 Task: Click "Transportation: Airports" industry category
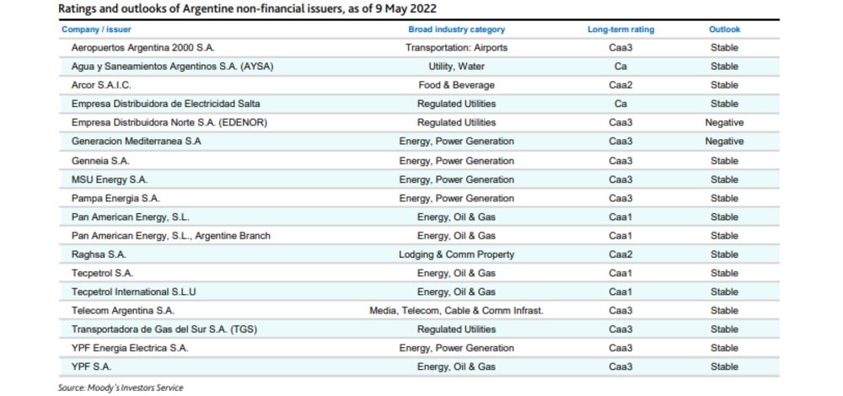pos(456,48)
